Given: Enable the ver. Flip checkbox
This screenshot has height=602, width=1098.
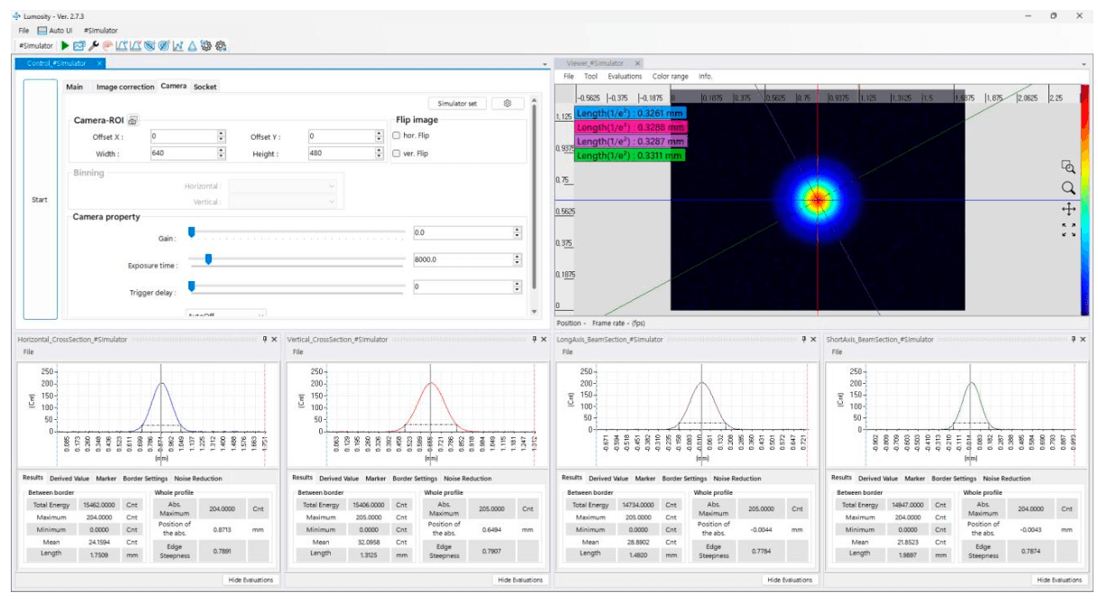Looking at the screenshot, I should (397, 154).
